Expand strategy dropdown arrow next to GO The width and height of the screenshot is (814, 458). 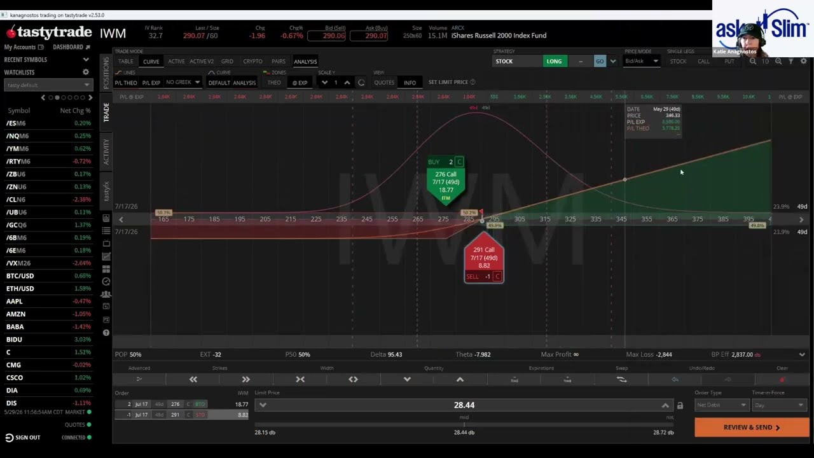[612, 61]
